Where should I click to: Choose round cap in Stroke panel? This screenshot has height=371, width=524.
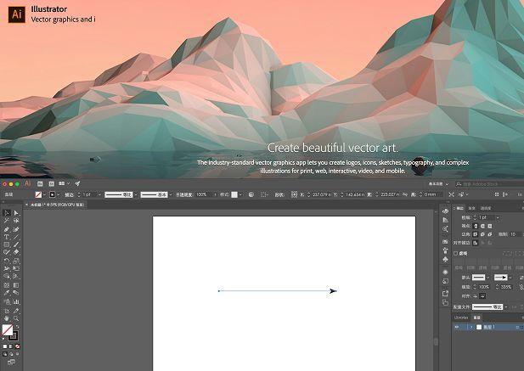coord(482,226)
